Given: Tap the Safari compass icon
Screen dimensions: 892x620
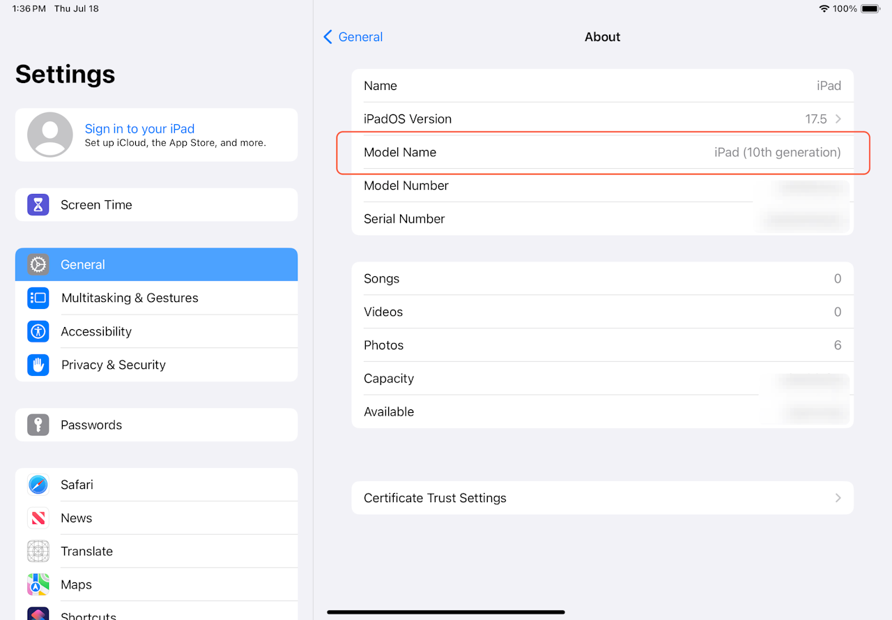Looking at the screenshot, I should coord(38,485).
